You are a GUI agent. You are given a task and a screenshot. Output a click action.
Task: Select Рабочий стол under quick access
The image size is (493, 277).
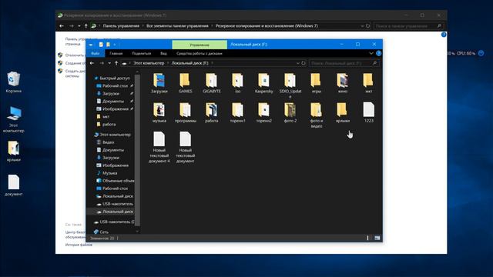click(x=112, y=85)
